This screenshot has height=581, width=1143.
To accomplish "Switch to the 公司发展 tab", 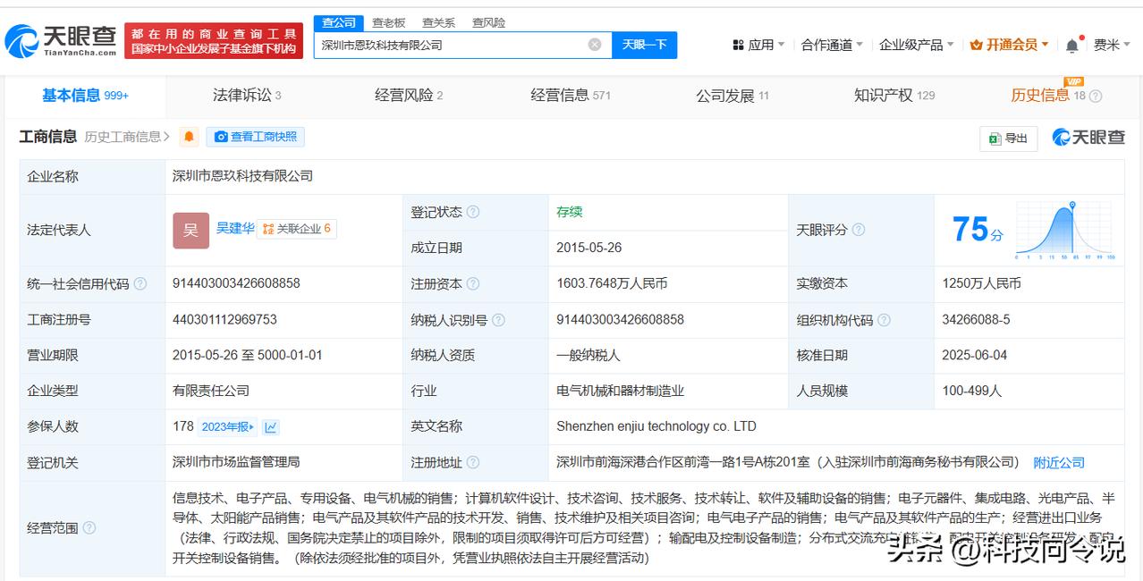I will click(x=732, y=96).
